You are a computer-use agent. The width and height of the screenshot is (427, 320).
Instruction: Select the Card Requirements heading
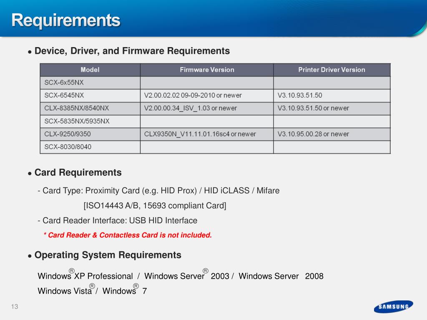[x=78, y=172]
